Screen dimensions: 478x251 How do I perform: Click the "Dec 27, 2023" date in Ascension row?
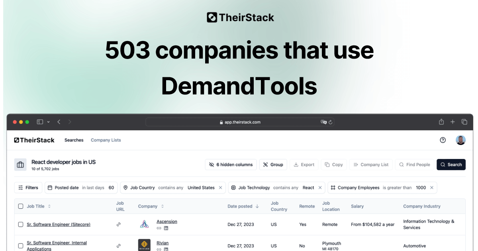240,225
